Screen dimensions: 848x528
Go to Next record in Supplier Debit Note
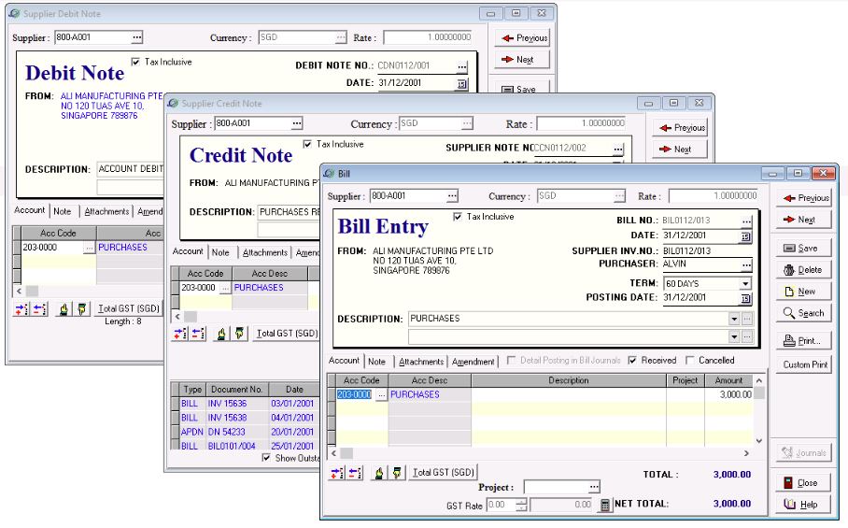click(x=522, y=60)
